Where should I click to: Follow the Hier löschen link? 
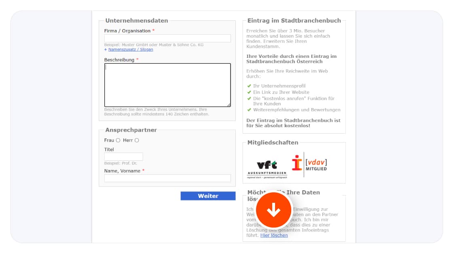[274, 235]
